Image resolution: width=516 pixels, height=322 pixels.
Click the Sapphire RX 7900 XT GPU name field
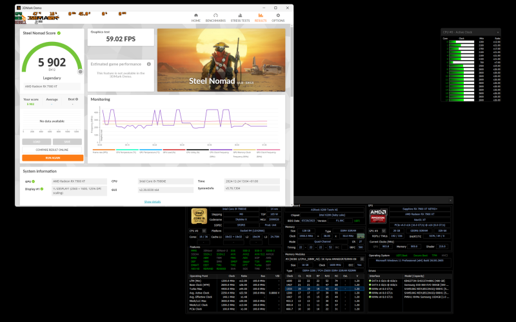click(419, 209)
